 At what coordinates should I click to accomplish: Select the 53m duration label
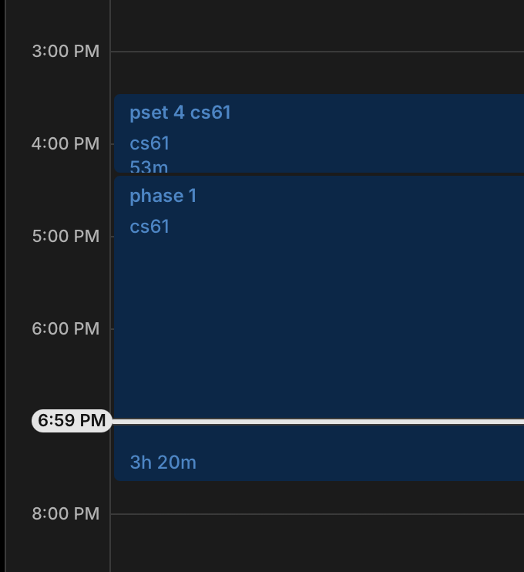pyautogui.click(x=149, y=167)
